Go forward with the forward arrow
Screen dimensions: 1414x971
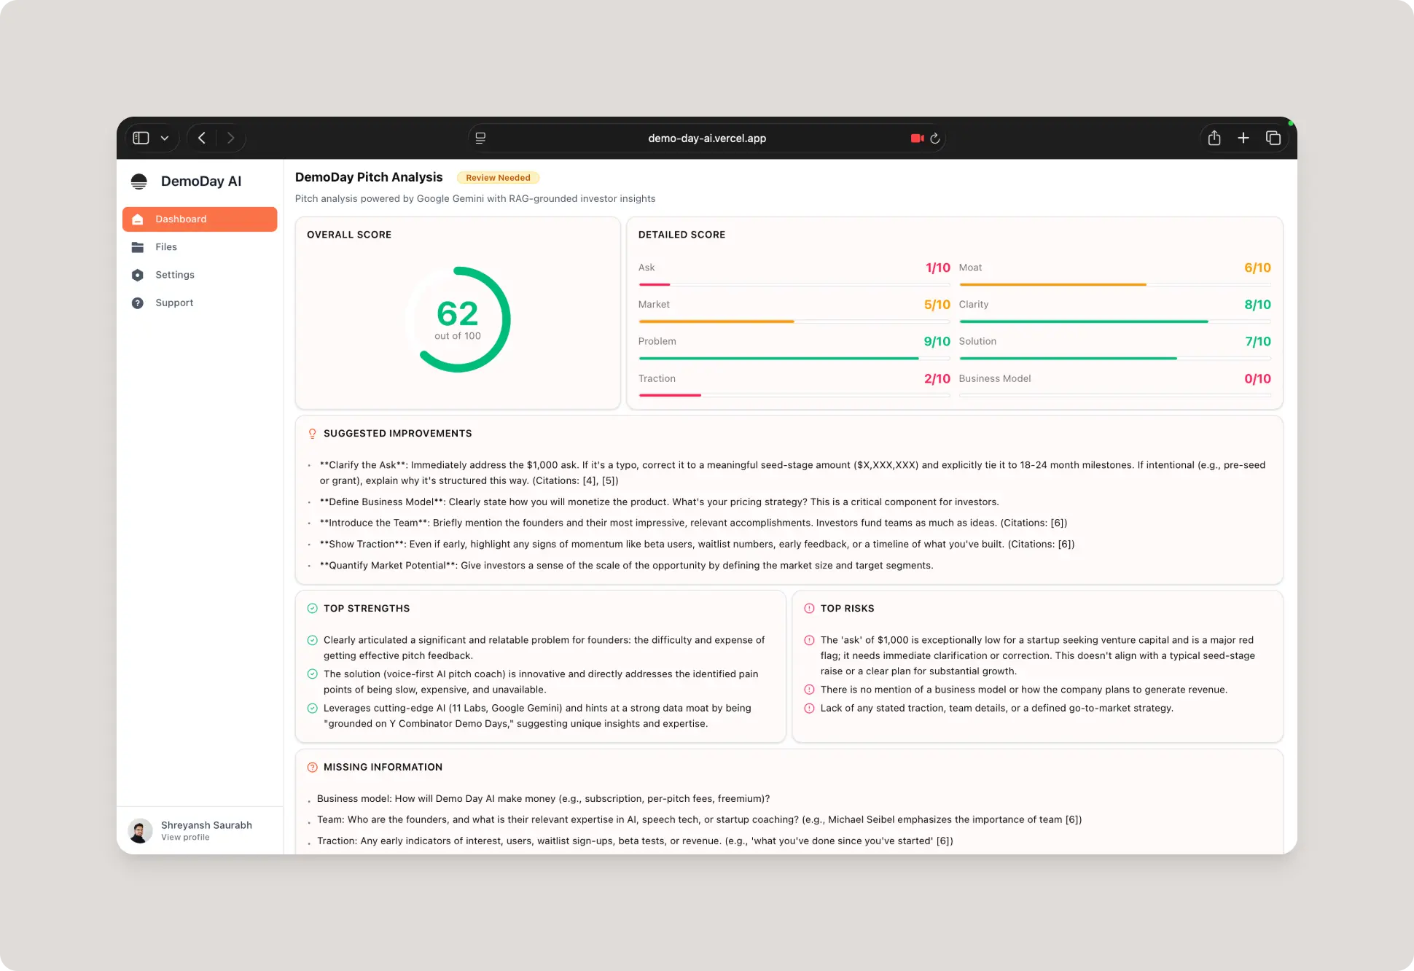pos(230,138)
